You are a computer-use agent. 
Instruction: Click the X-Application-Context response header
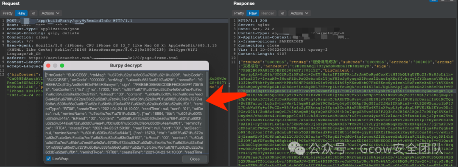(x=293, y=37)
